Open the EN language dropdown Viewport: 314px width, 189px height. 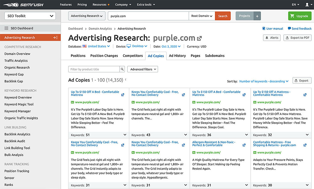tap(295, 4)
